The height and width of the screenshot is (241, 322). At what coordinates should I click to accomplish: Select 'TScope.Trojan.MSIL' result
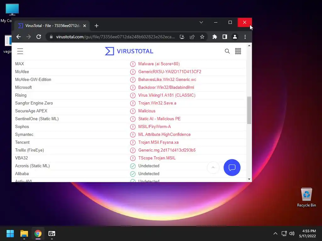[157, 158]
